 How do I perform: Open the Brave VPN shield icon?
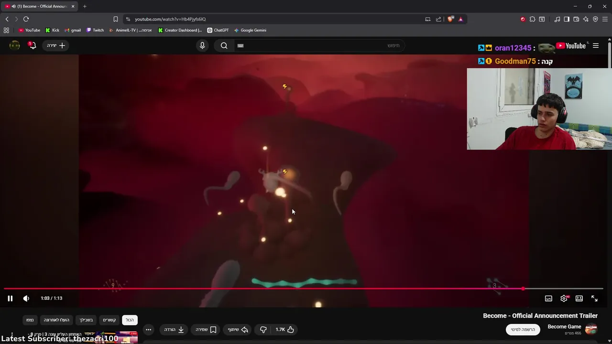tap(595, 19)
